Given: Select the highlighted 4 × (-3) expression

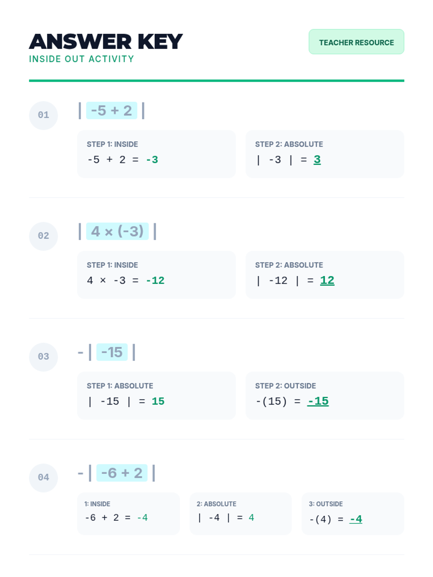Looking at the screenshot, I should pyautogui.click(x=117, y=232).
